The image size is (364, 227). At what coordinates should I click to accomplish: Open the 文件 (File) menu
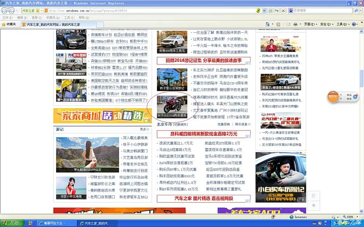pos(7,17)
